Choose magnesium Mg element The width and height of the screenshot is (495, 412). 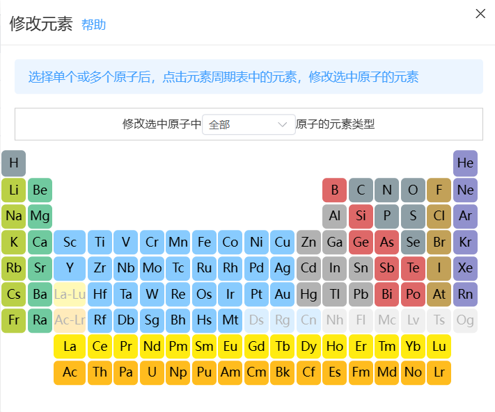pos(40,216)
